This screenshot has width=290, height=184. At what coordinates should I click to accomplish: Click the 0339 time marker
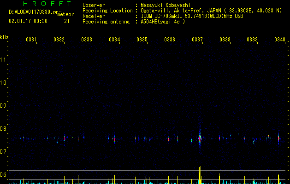252,40
